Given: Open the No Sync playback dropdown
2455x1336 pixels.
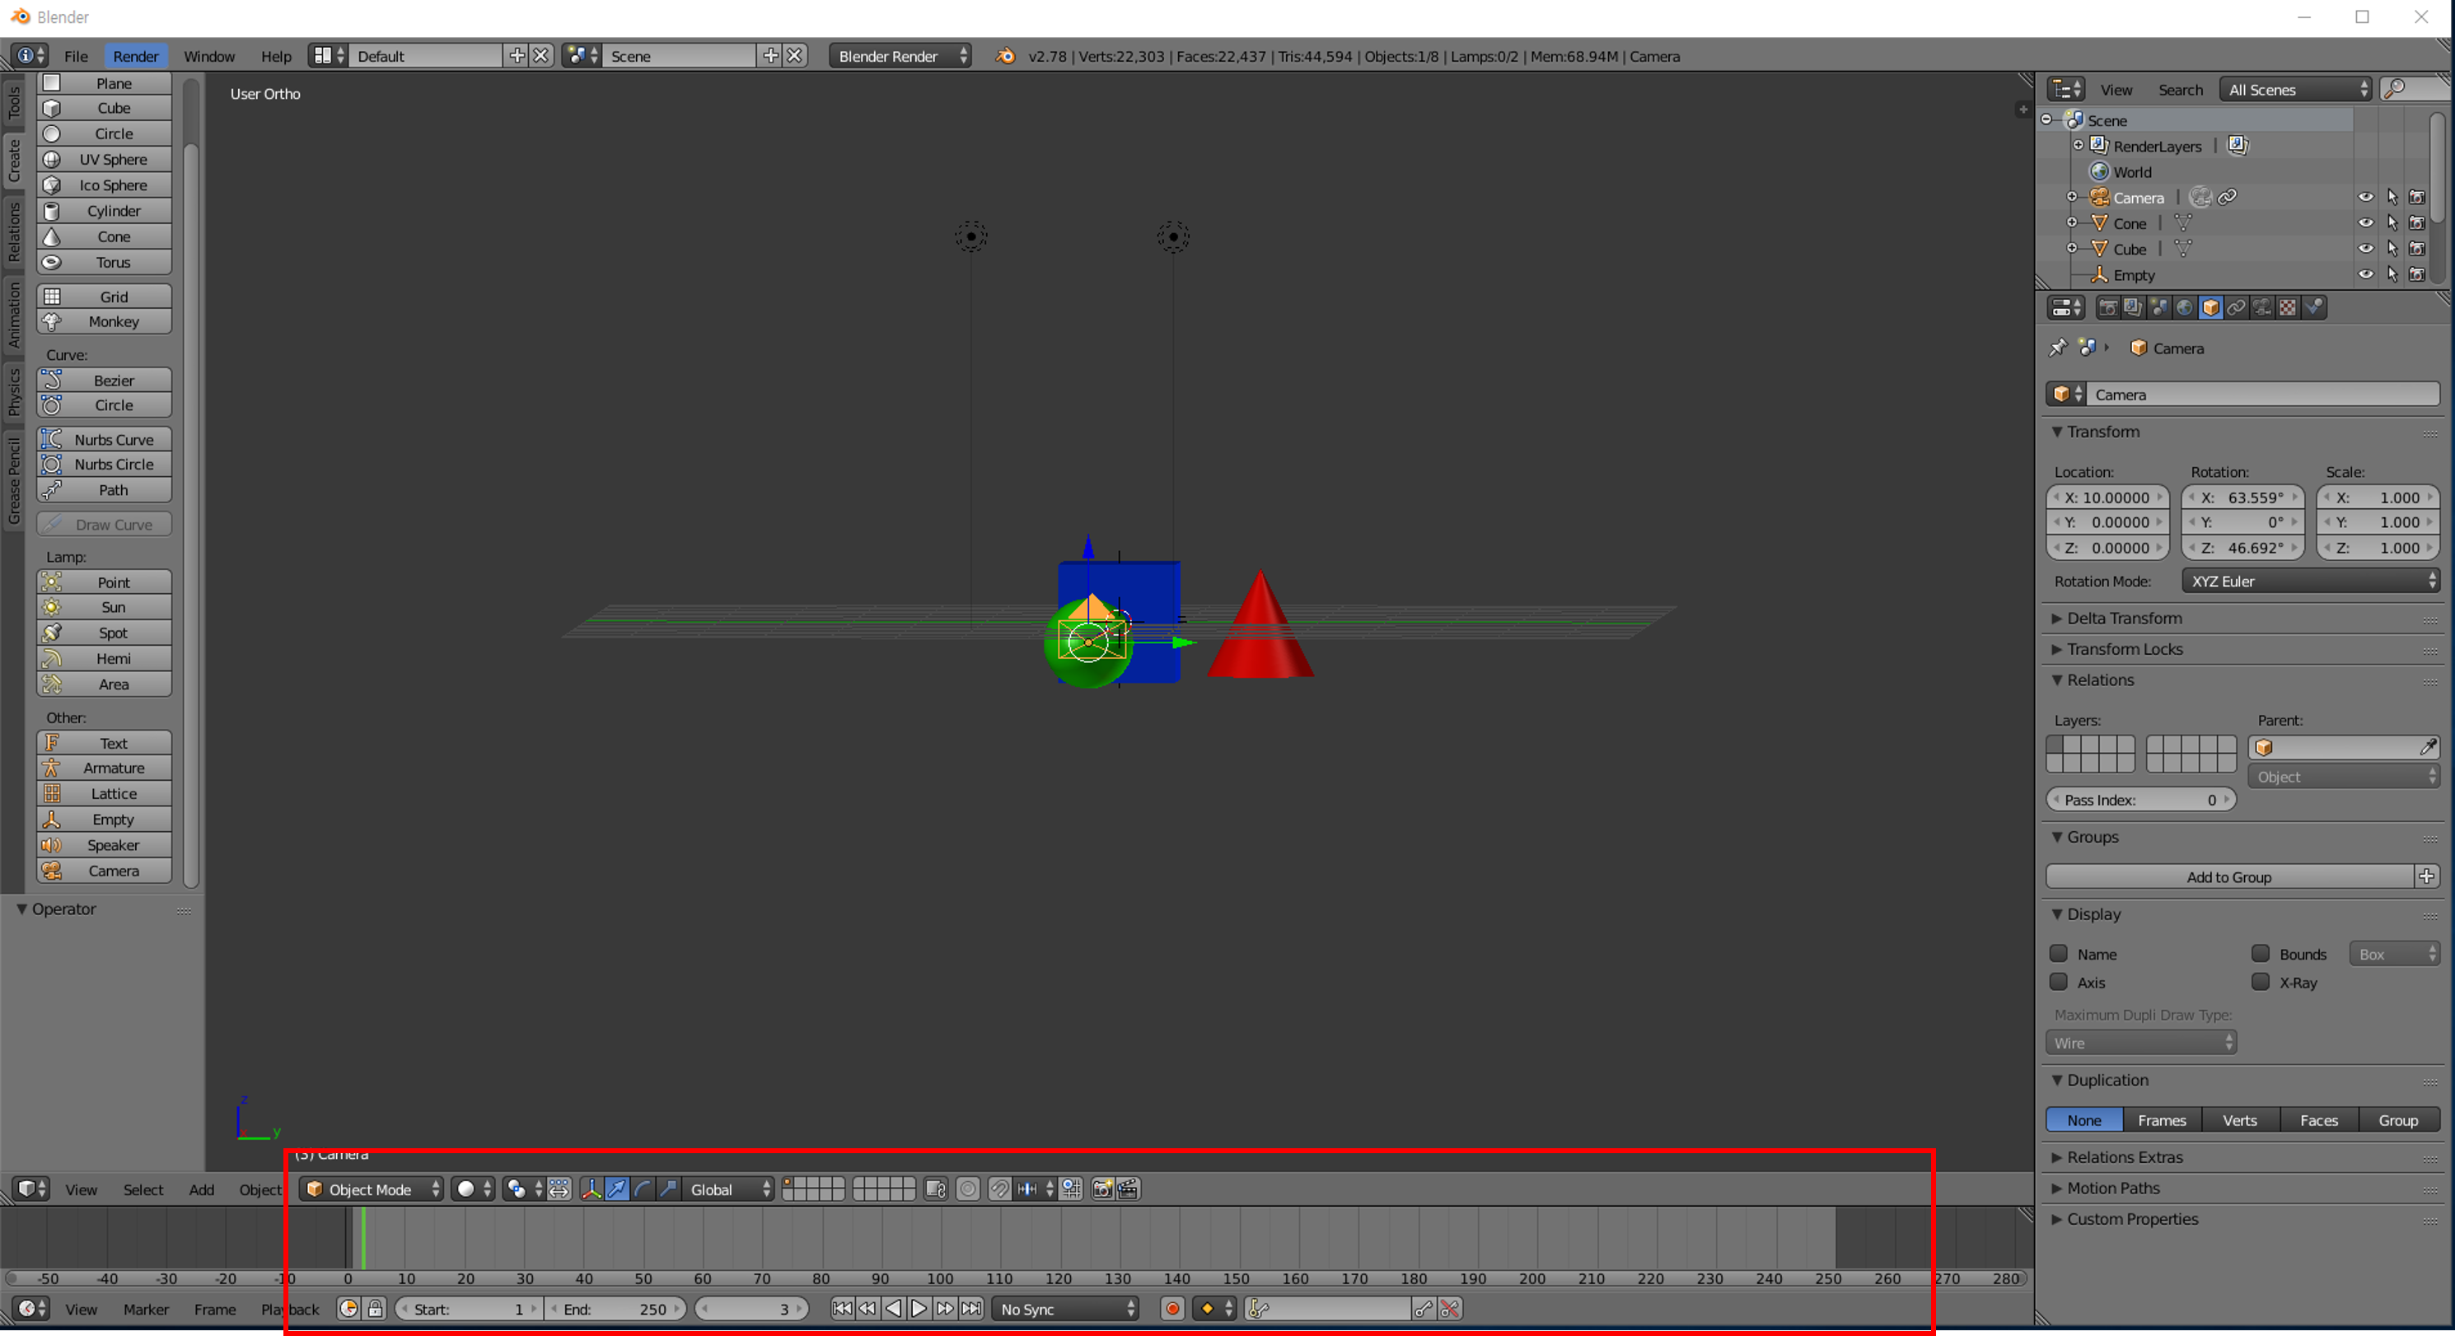Looking at the screenshot, I should point(1065,1310).
